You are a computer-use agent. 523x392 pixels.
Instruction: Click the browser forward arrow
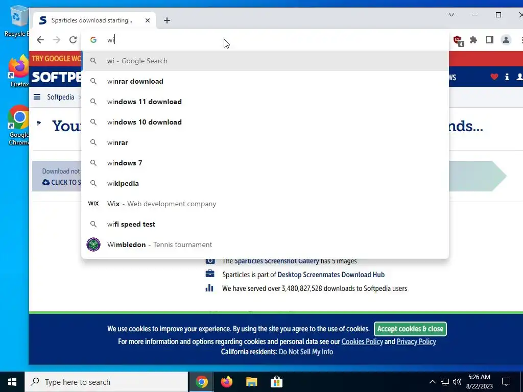point(57,40)
